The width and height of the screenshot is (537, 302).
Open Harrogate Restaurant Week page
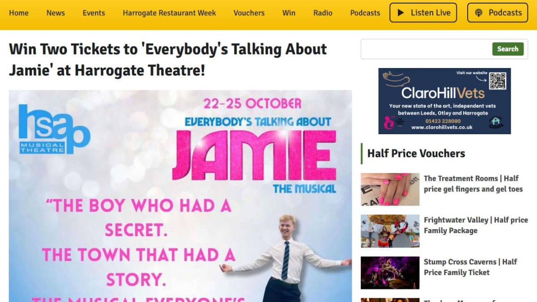(169, 13)
